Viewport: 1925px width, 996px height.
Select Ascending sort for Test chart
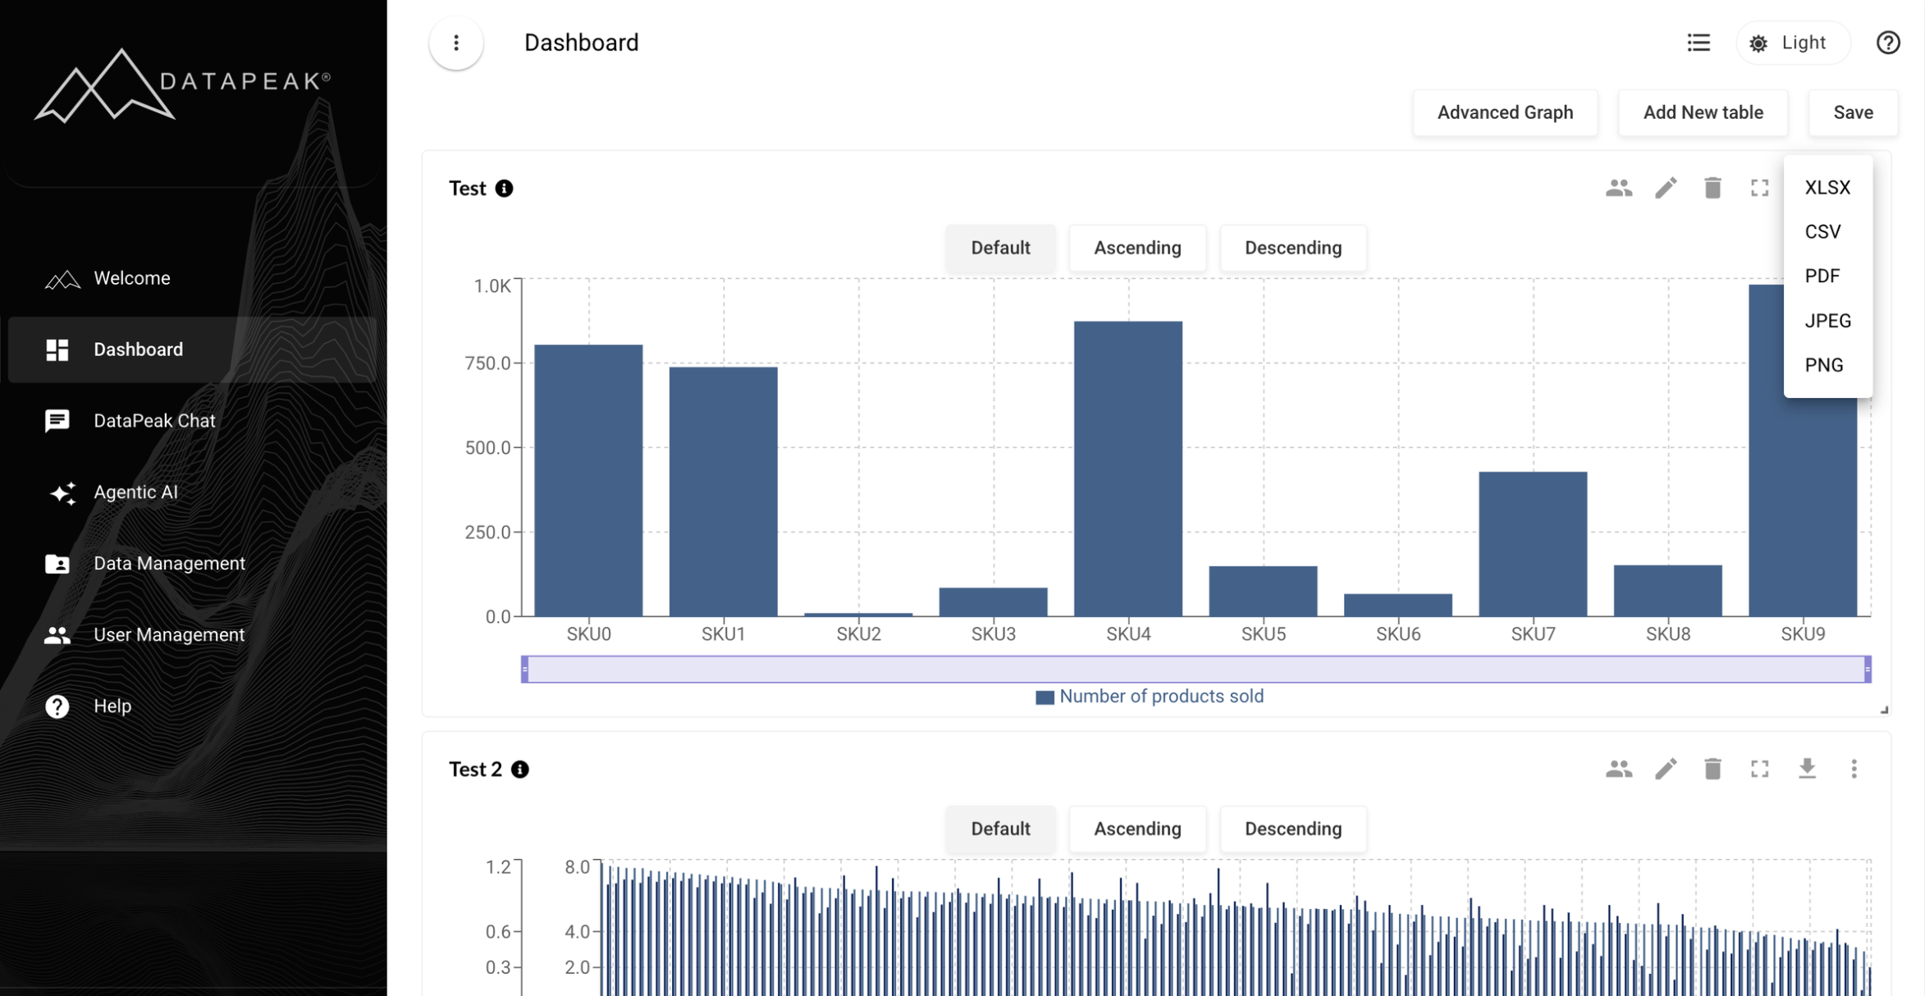coord(1137,248)
